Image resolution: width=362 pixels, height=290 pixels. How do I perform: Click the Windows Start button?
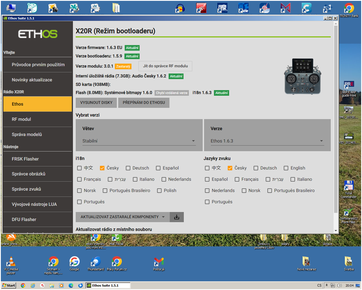(x=8, y=285)
